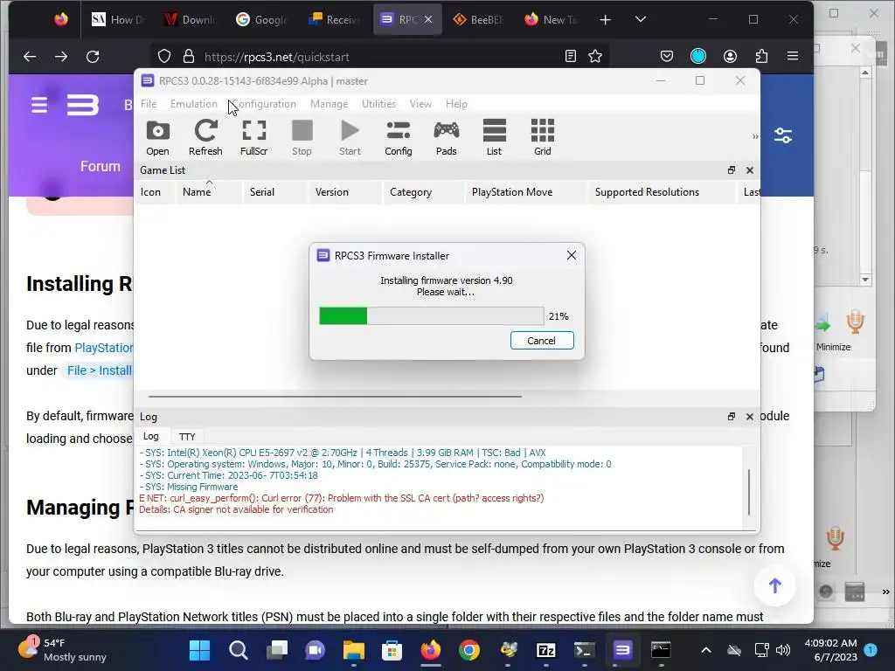
Task: Open the RPCS3 site hamburger menu
Action: [x=39, y=105]
